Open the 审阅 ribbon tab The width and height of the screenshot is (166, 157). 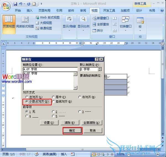pyautogui.click(x=83, y=10)
